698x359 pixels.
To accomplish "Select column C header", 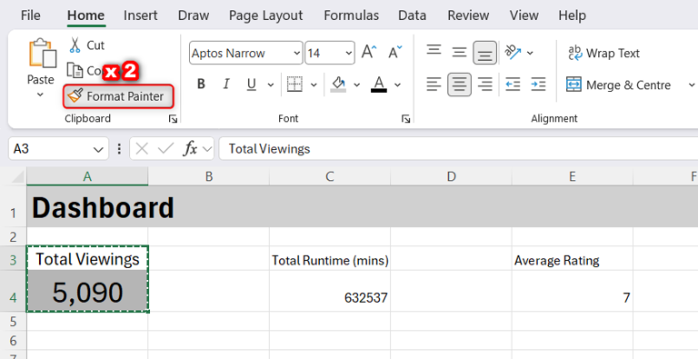I will point(330,177).
